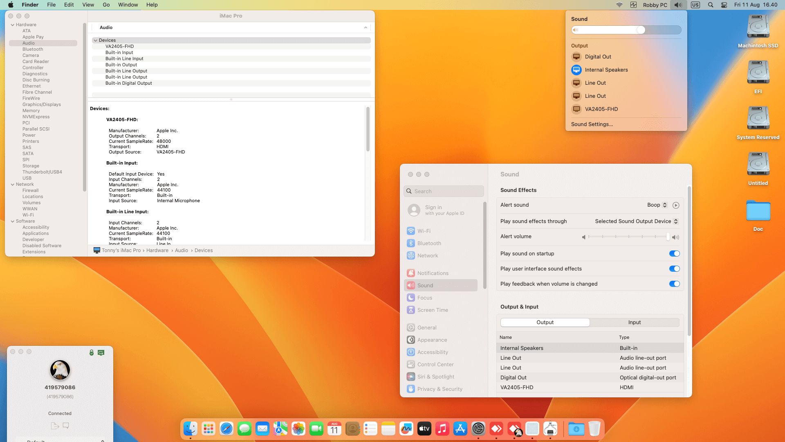Select VA2405-FHD in the Sound output popup

tap(626, 109)
